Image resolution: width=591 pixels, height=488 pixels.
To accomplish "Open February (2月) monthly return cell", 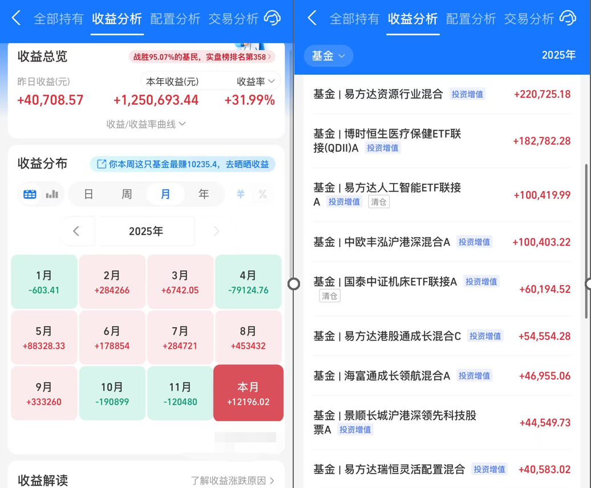I will coord(112,282).
